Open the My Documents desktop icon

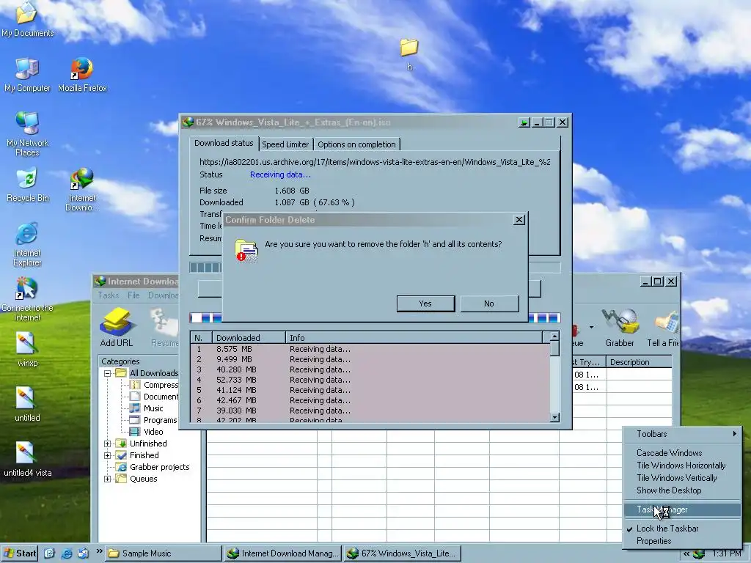(x=27, y=20)
